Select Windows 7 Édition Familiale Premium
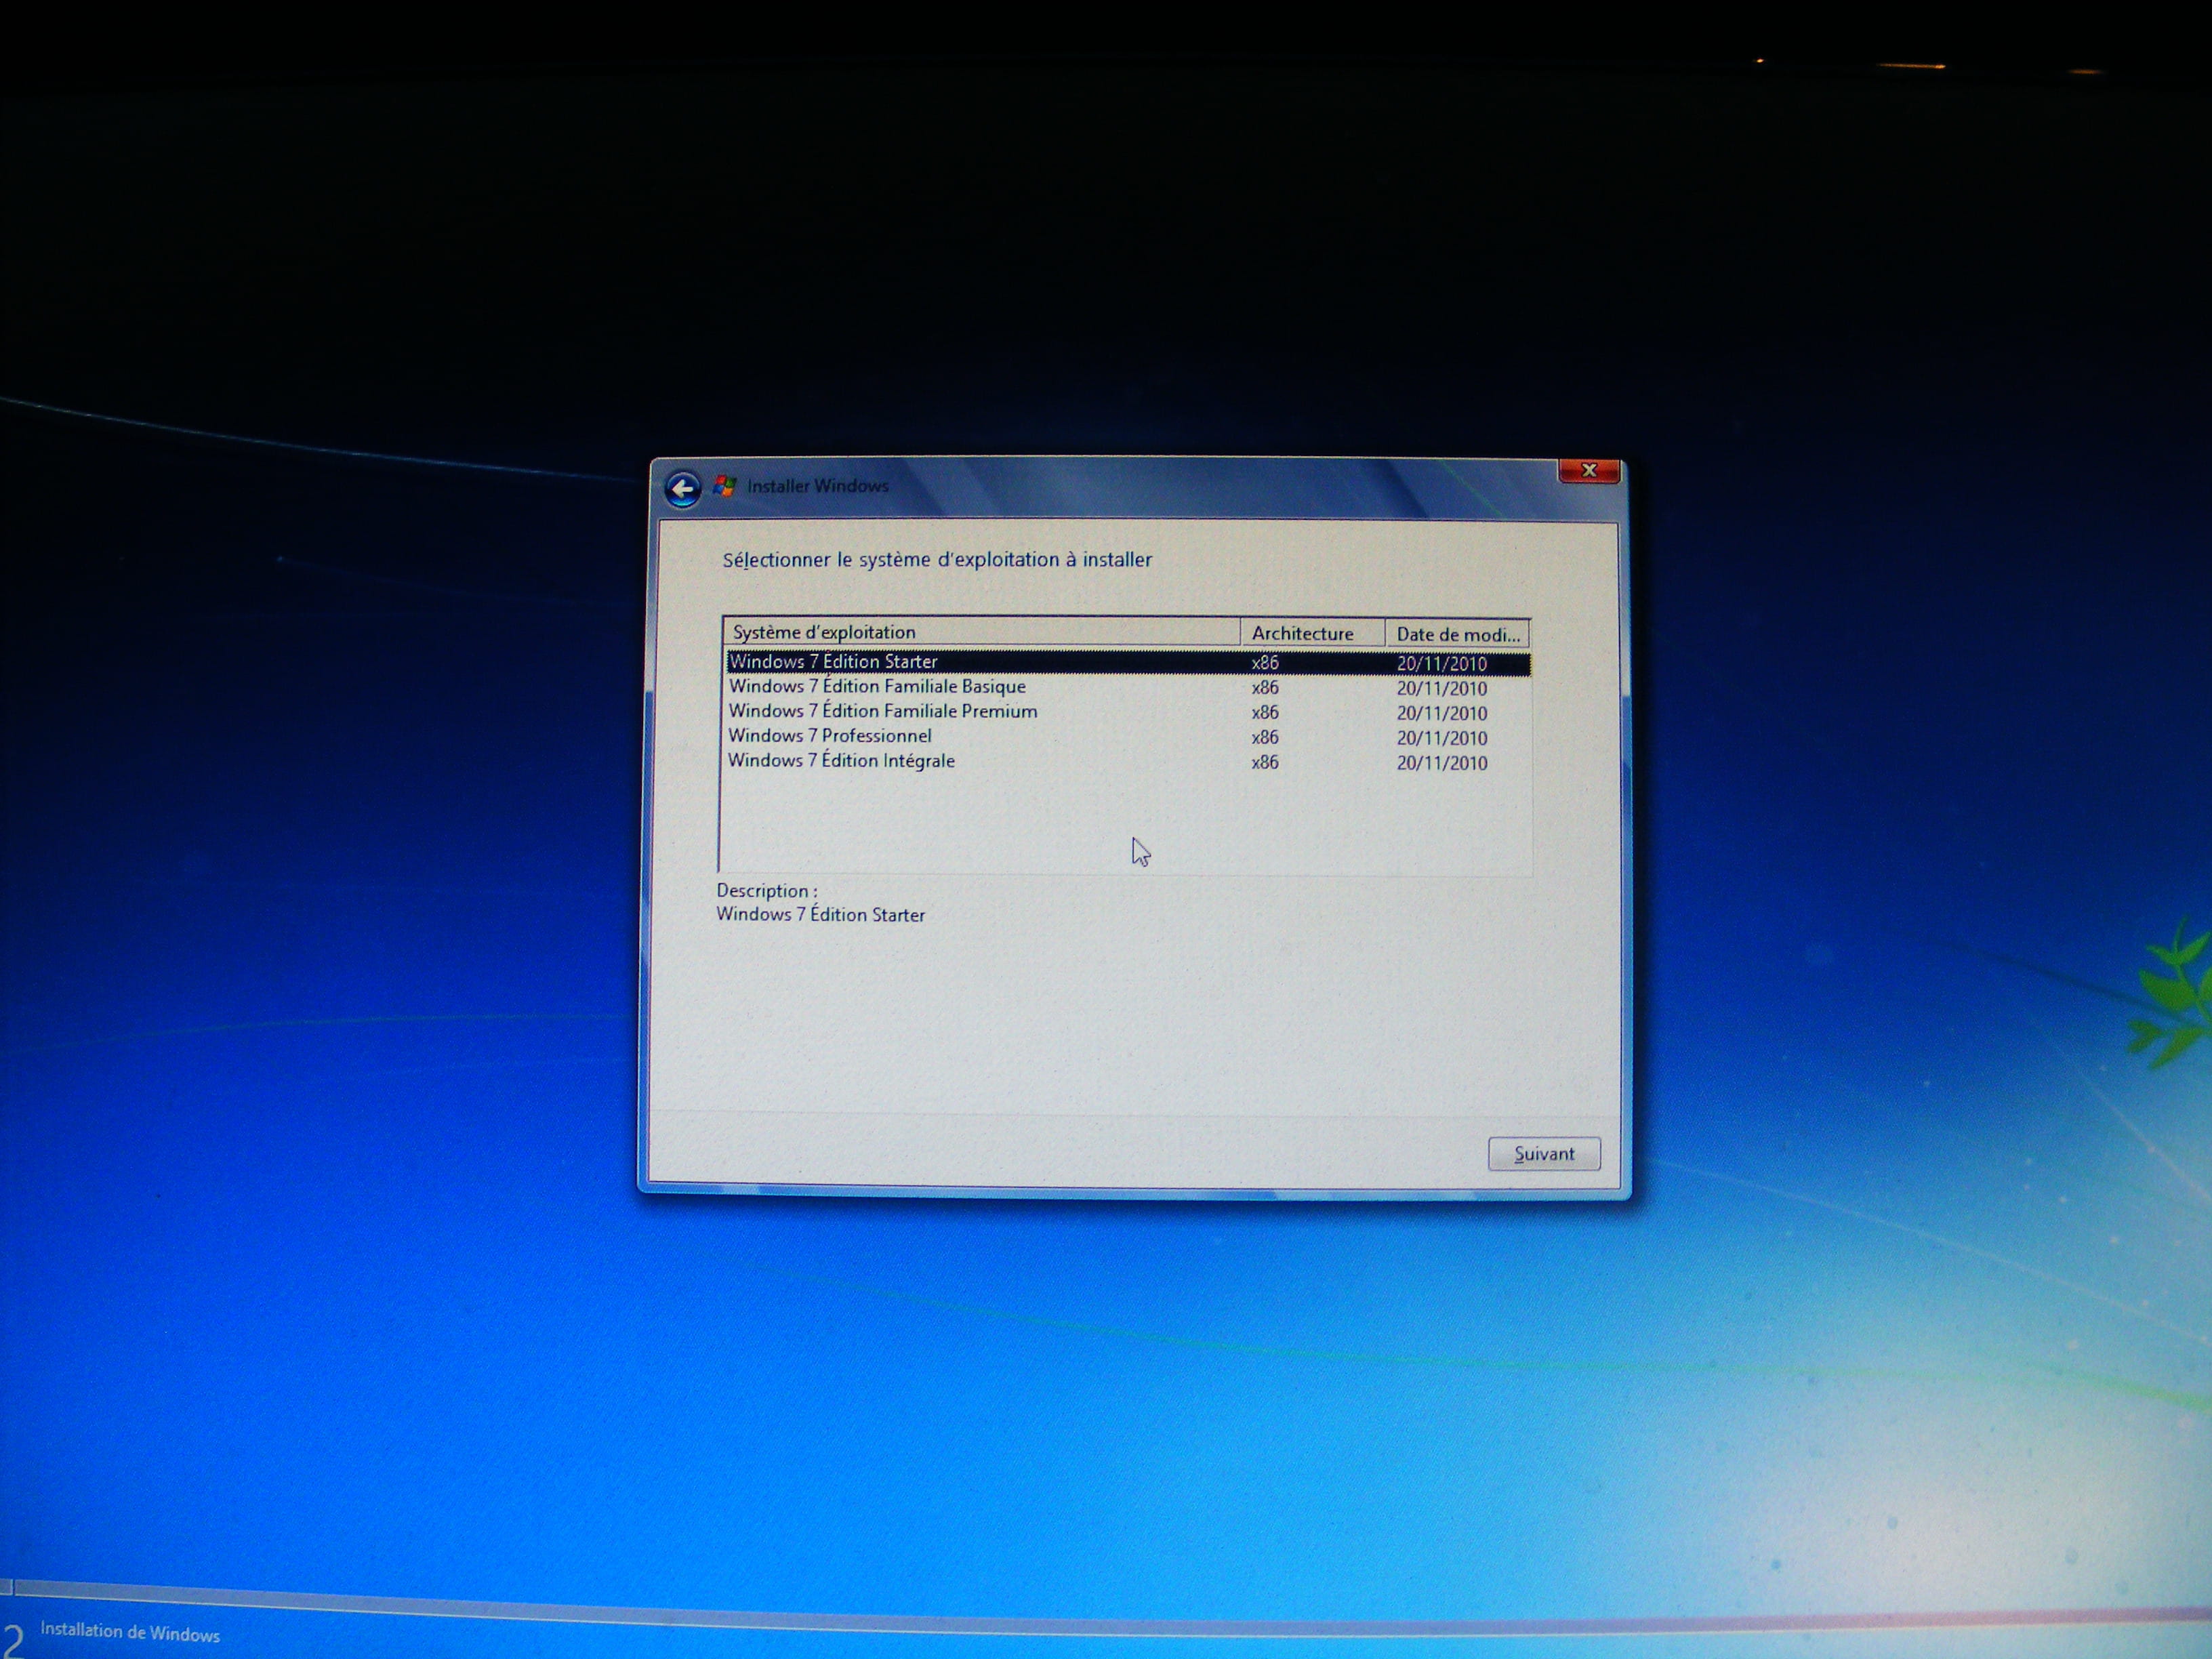 [883, 711]
